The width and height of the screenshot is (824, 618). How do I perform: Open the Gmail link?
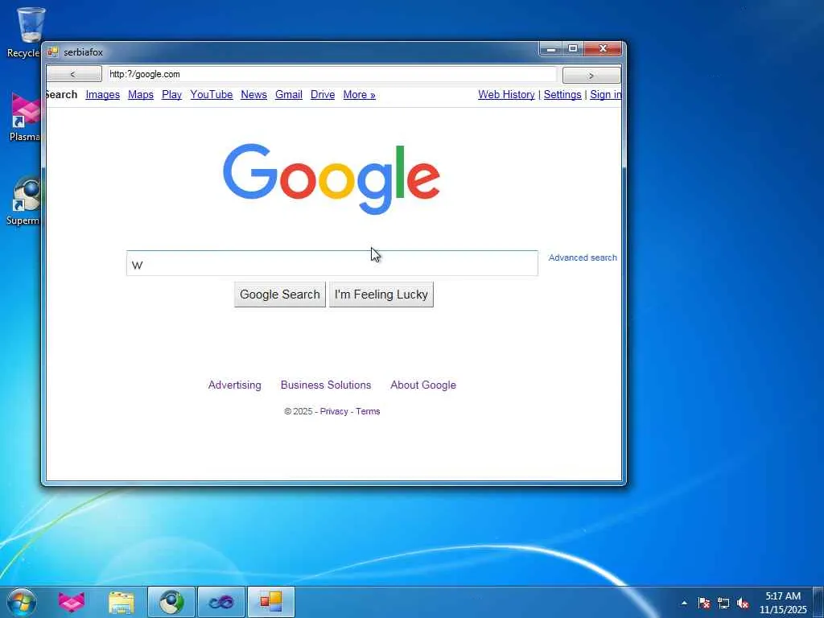point(289,95)
